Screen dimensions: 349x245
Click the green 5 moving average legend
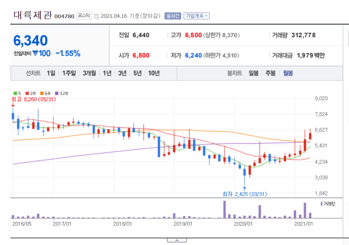(17, 93)
